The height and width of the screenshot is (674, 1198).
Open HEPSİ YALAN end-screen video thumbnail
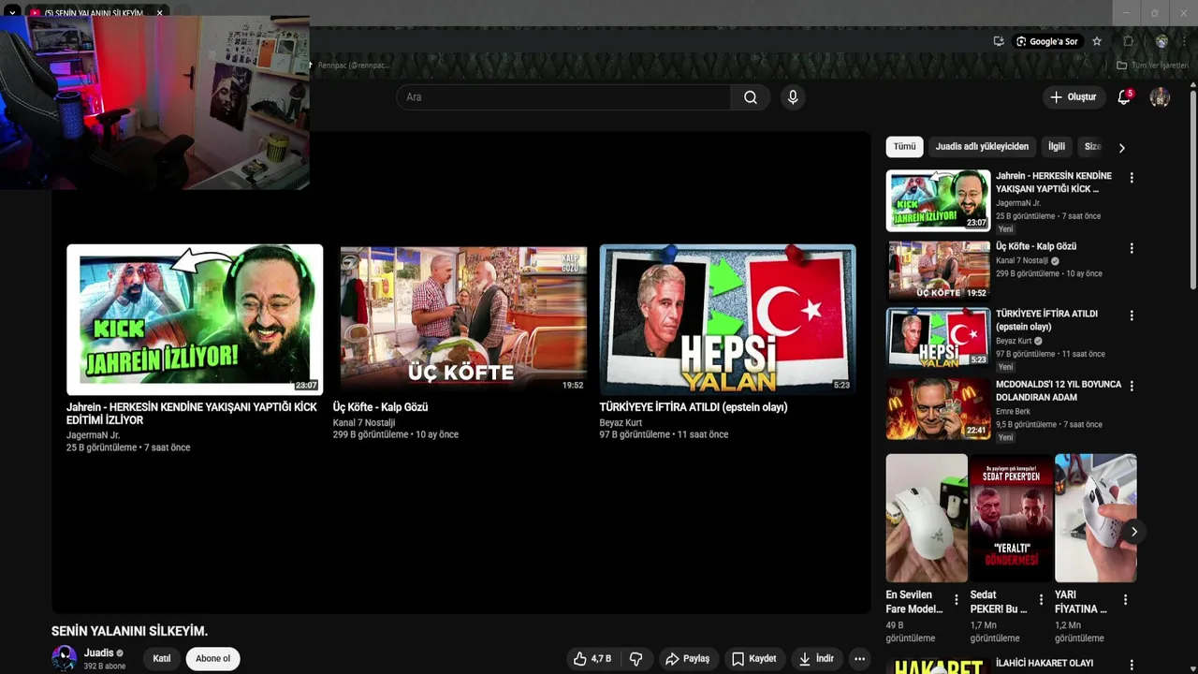(x=727, y=319)
